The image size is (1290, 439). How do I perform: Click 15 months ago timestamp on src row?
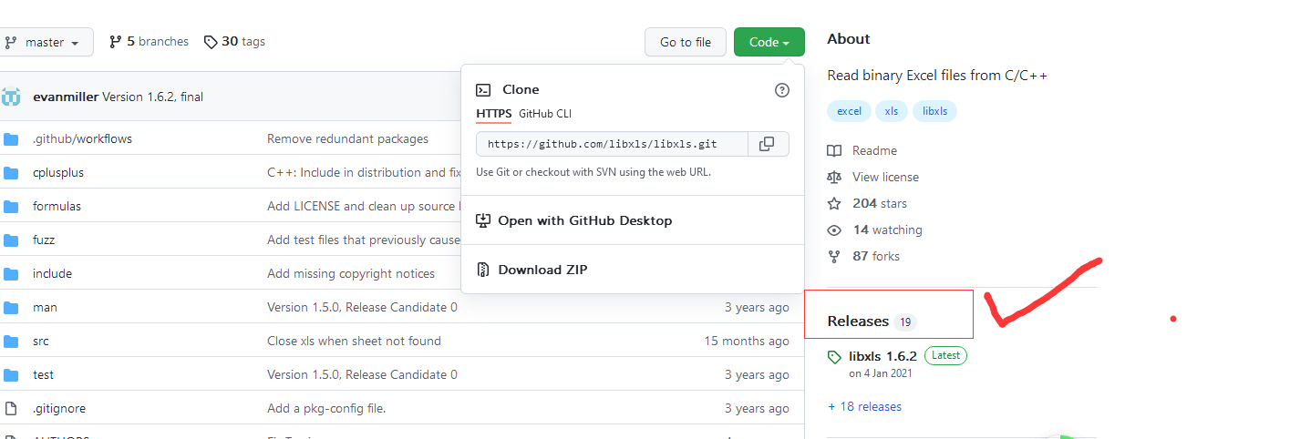pos(747,342)
